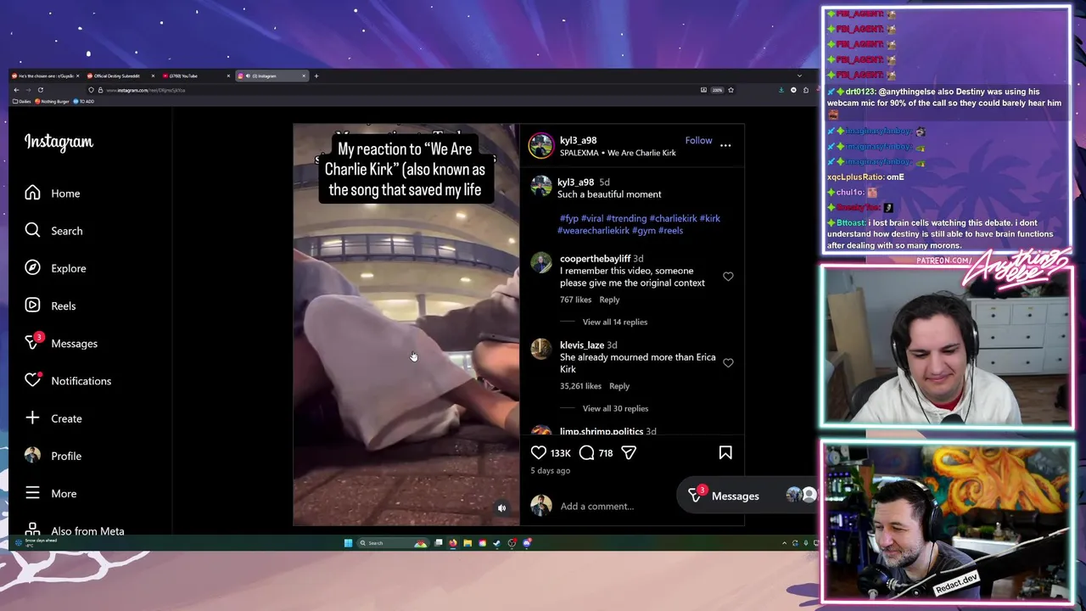Open the #charliekirk hashtag
The width and height of the screenshot is (1086, 611).
pyautogui.click(x=673, y=218)
